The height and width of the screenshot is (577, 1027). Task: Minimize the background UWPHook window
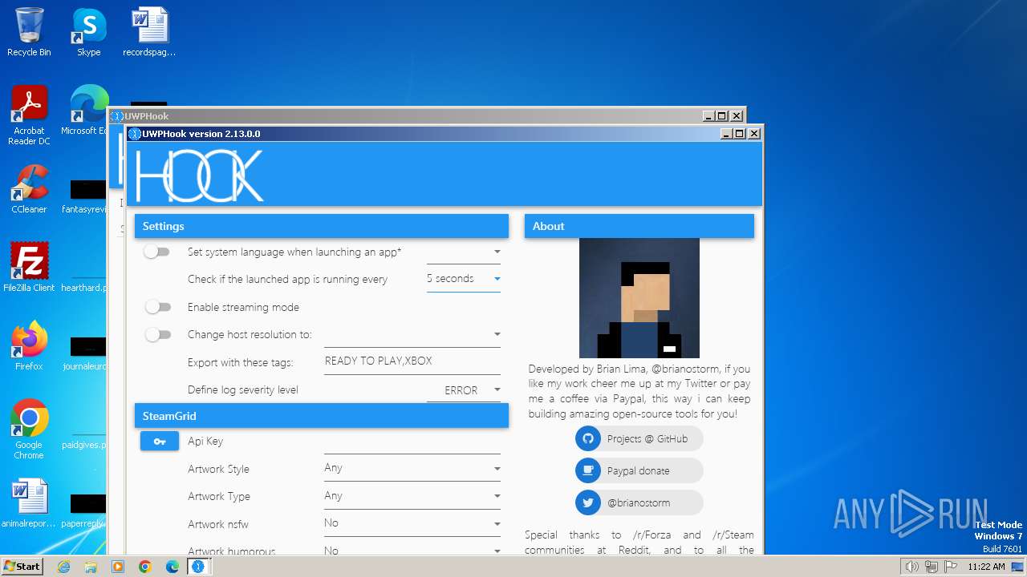click(708, 116)
